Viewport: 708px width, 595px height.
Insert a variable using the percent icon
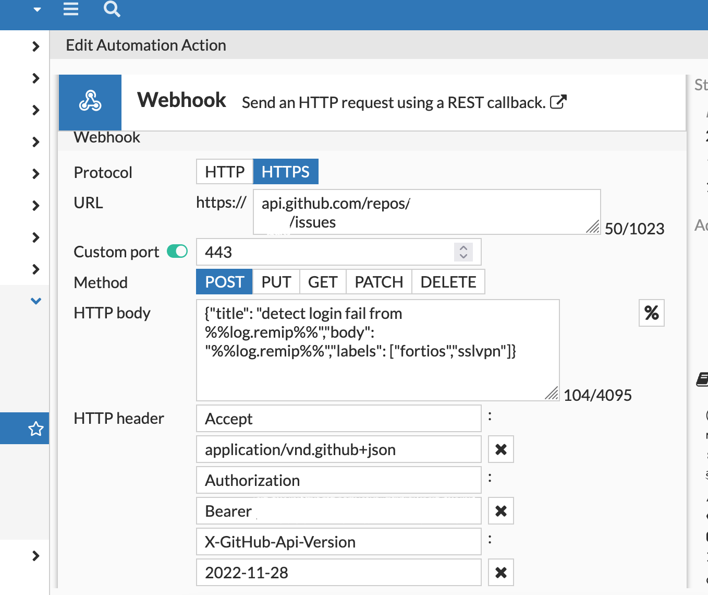click(651, 313)
